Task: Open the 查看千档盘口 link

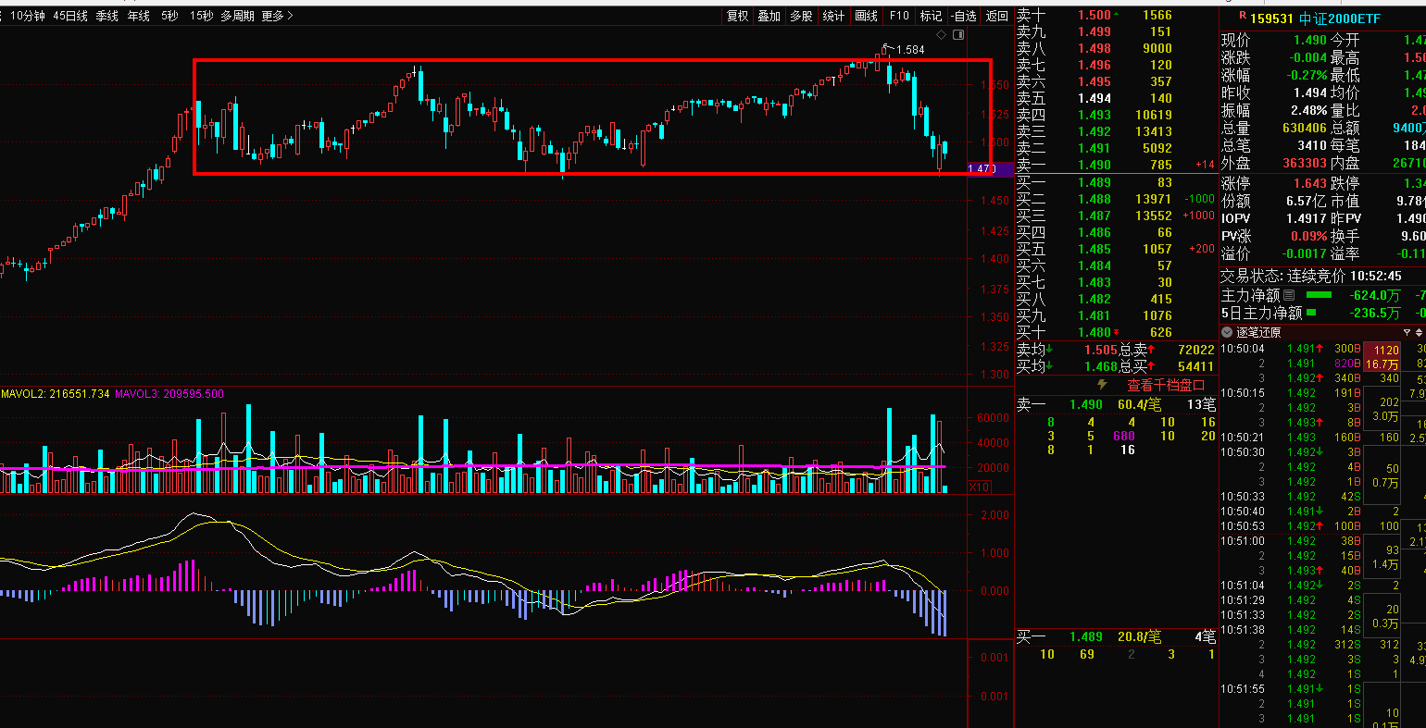Action: coord(1165,385)
